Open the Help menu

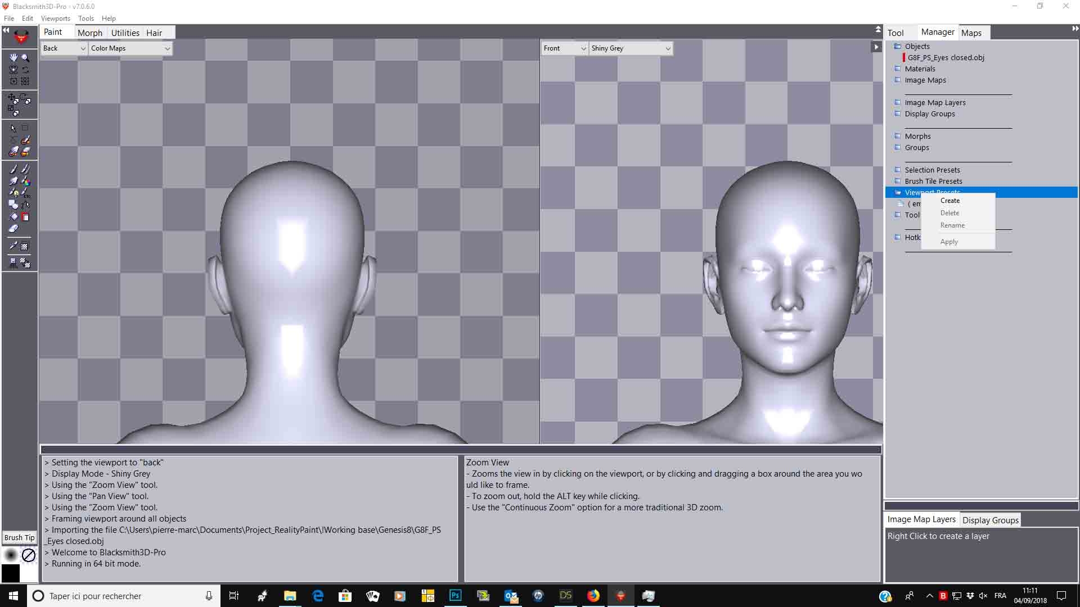(109, 19)
